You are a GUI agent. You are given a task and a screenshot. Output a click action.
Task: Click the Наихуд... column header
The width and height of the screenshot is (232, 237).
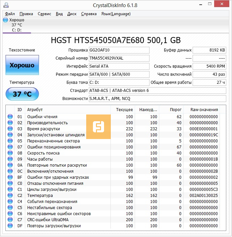(x=147, y=110)
